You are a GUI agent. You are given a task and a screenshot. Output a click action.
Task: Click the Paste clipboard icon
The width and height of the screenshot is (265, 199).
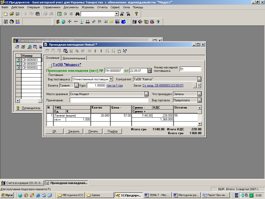38,14
